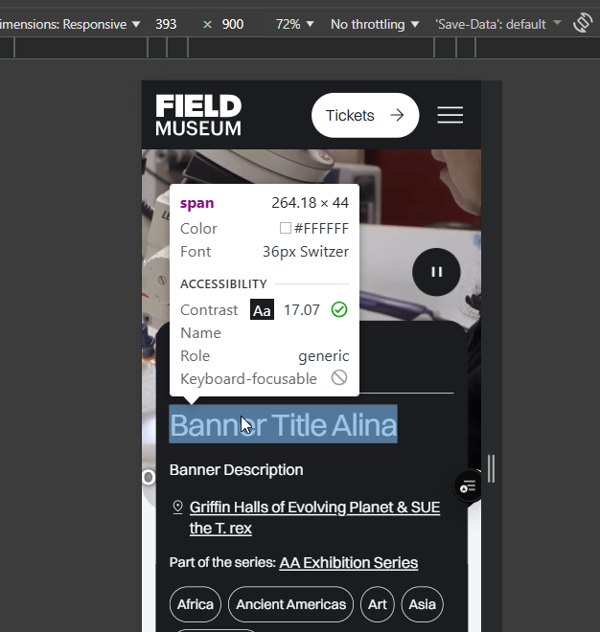Edit the viewport width field 393
Screen dimensions: 600x632
click(x=166, y=24)
